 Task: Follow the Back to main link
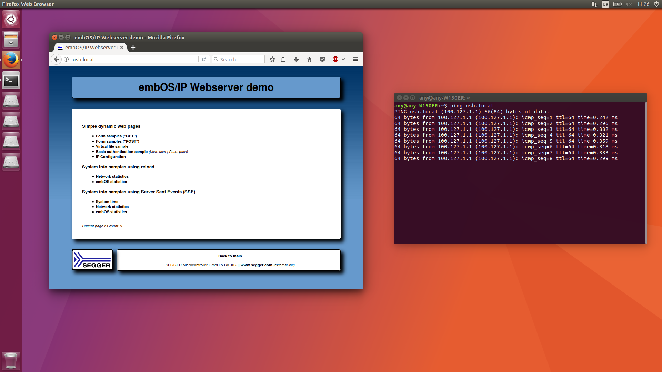click(x=230, y=256)
